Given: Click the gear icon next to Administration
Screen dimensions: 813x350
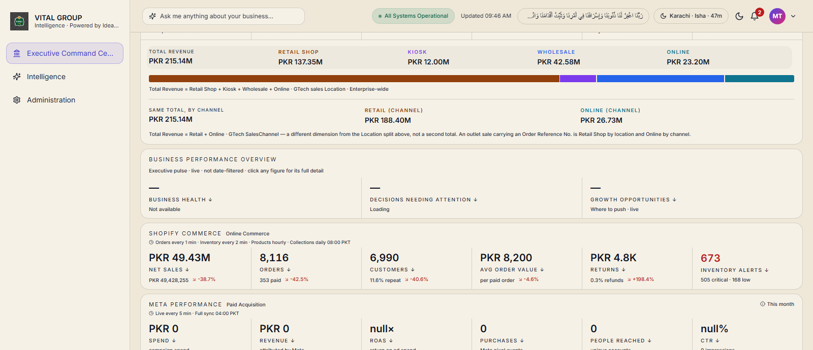Looking at the screenshot, I should point(17,100).
